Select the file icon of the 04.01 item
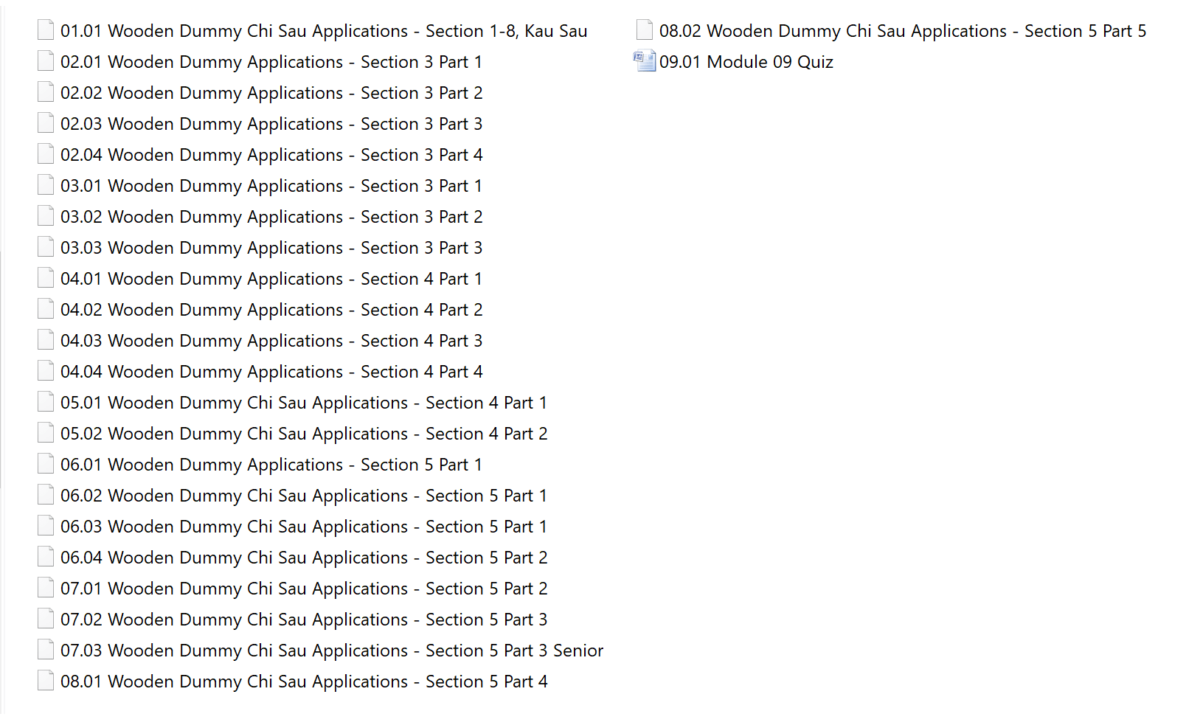Image resolution: width=1200 pixels, height=728 pixels. click(x=46, y=278)
